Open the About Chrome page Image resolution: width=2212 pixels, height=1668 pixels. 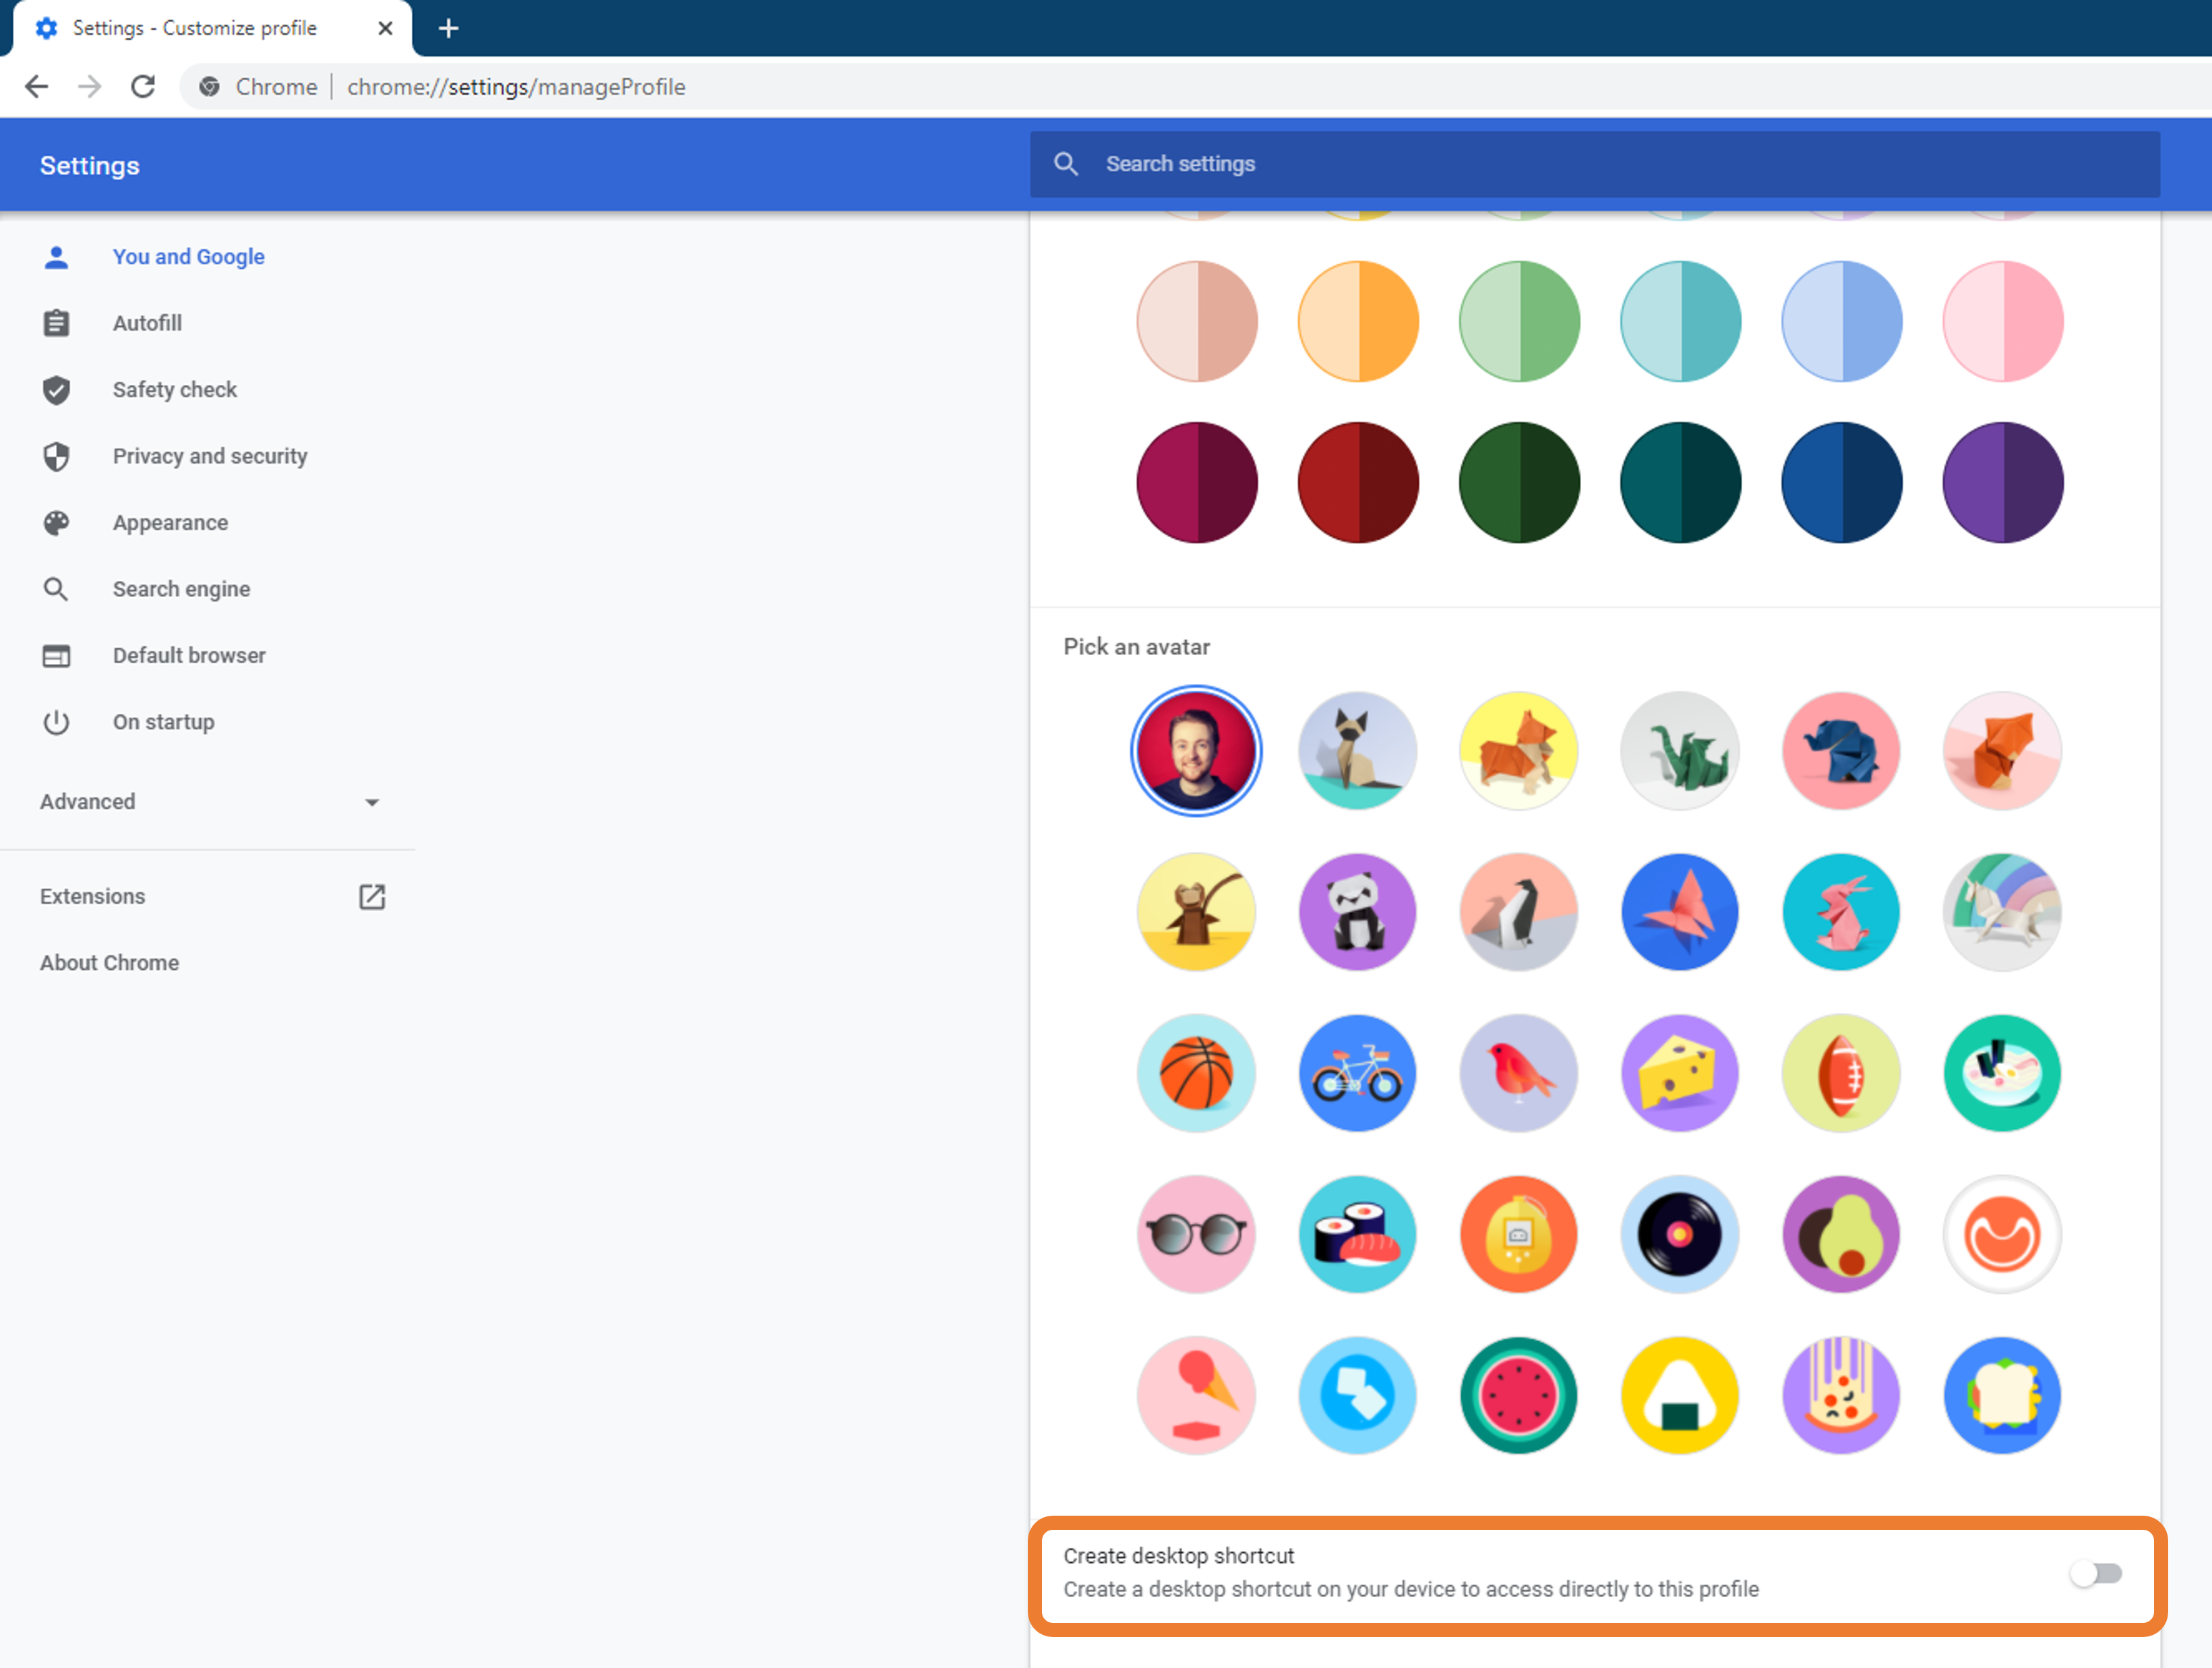110,963
